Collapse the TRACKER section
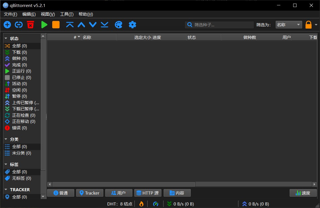This screenshot has width=320, height=208. (6, 190)
